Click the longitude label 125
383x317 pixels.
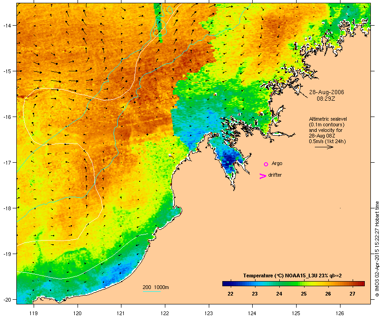click(x=296, y=313)
